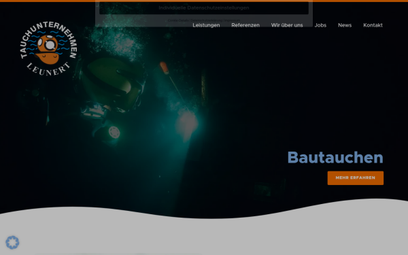The image size is (408, 255).
Task: Open the Leistungen menu item
Action: click(x=206, y=25)
